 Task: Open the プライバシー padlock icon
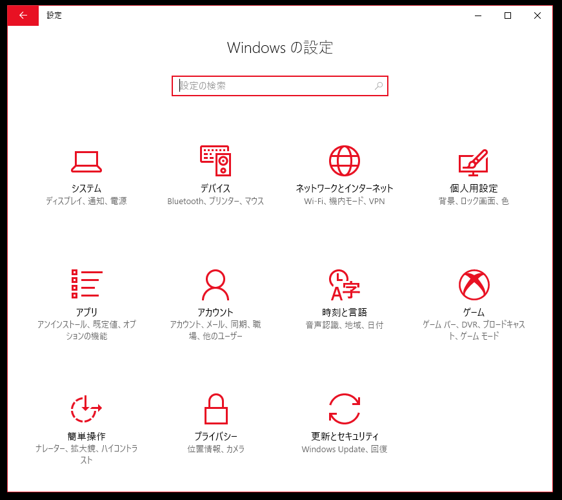[x=216, y=409]
